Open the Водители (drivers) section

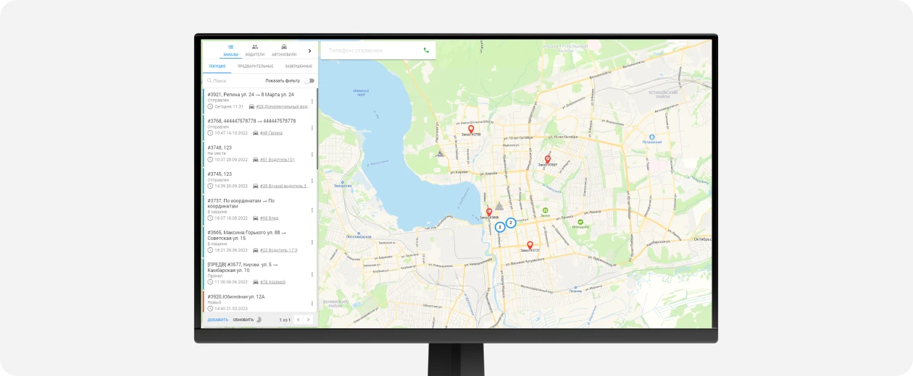pos(254,49)
